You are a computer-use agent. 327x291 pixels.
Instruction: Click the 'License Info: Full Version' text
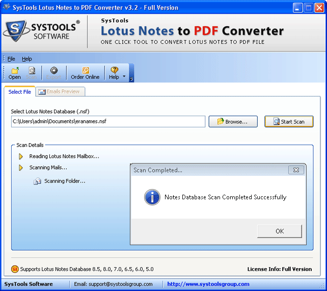click(x=280, y=269)
